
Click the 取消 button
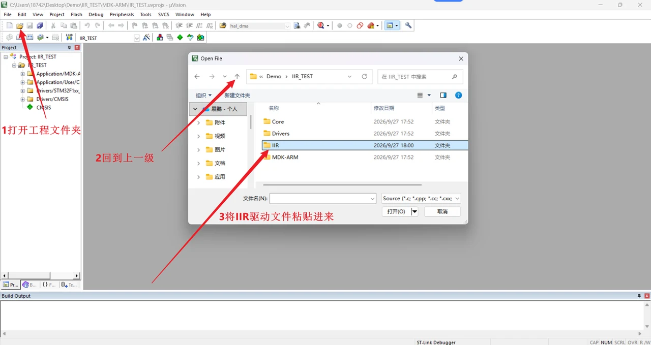coord(442,211)
